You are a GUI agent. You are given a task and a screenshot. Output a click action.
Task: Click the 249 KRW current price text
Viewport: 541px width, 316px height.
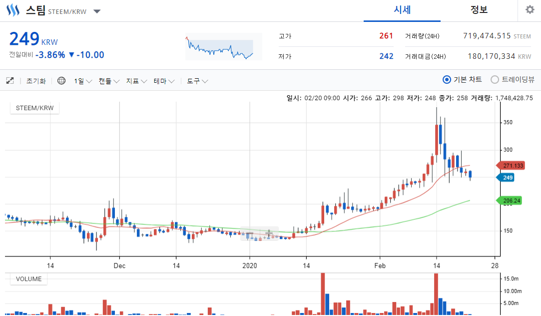coord(33,39)
